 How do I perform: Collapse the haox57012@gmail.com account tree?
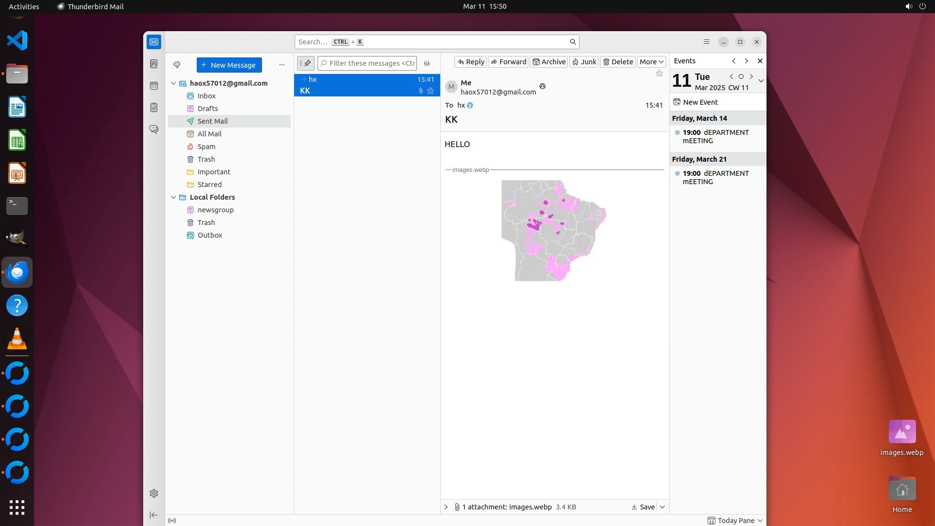point(173,83)
